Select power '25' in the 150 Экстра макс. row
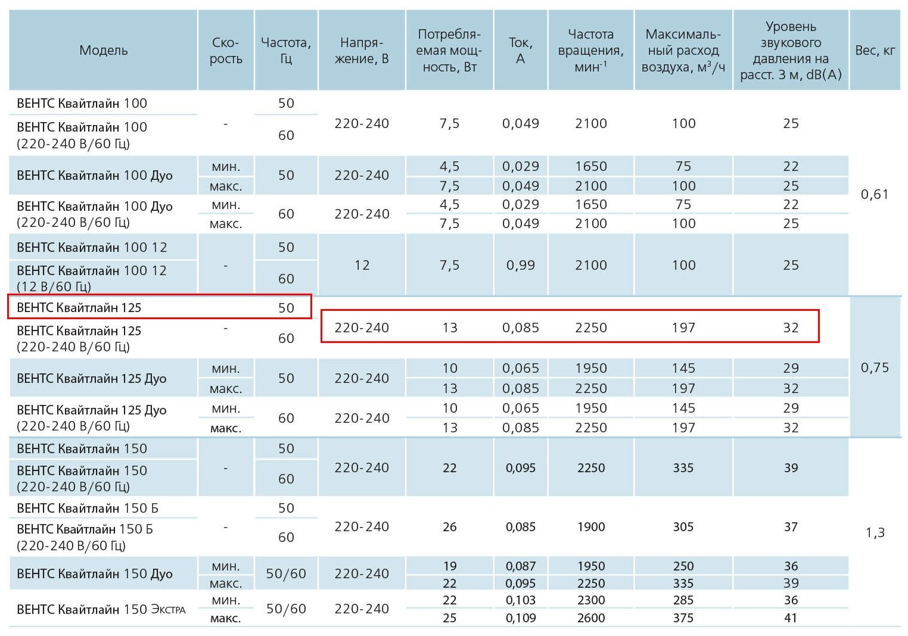 (x=449, y=618)
